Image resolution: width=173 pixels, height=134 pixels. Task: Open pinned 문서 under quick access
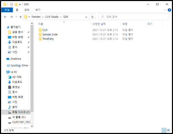[x=15, y=47]
